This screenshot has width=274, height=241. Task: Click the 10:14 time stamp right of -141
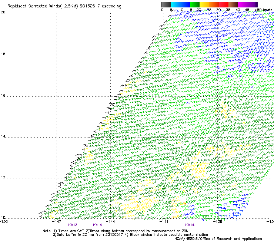point(190,225)
